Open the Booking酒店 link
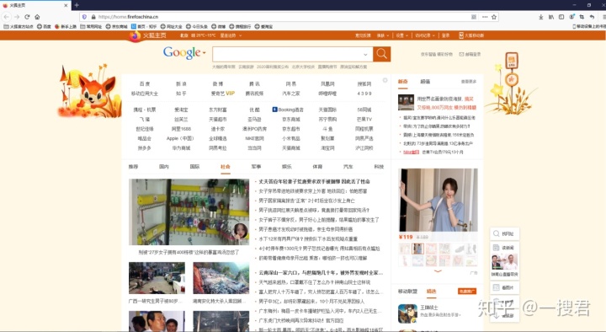The width and height of the screenshot is (606, 332). point(288,110)
